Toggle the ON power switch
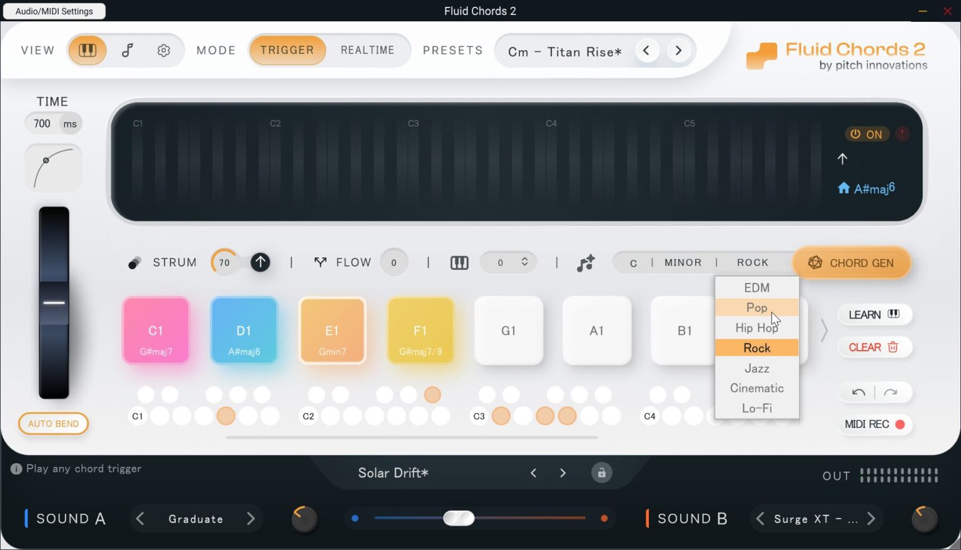 coord(867,134)
